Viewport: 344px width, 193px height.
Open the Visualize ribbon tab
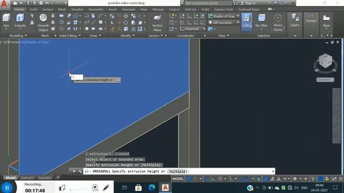(x=77, y=10)
